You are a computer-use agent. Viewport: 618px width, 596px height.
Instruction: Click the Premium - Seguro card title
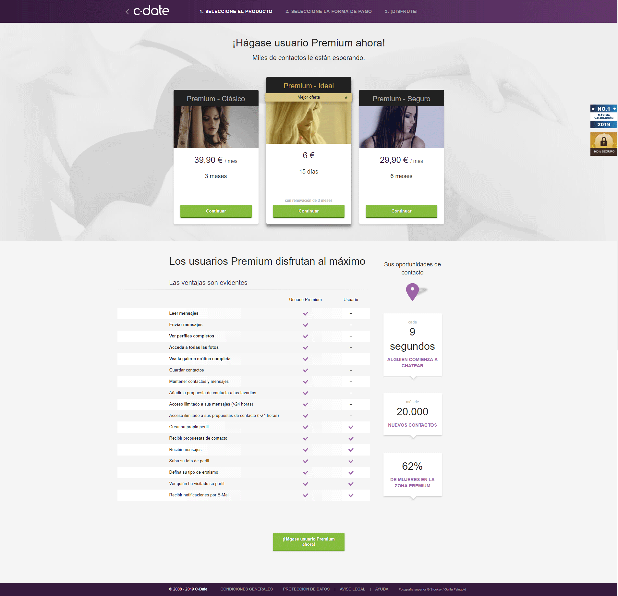tap(401, 99)
